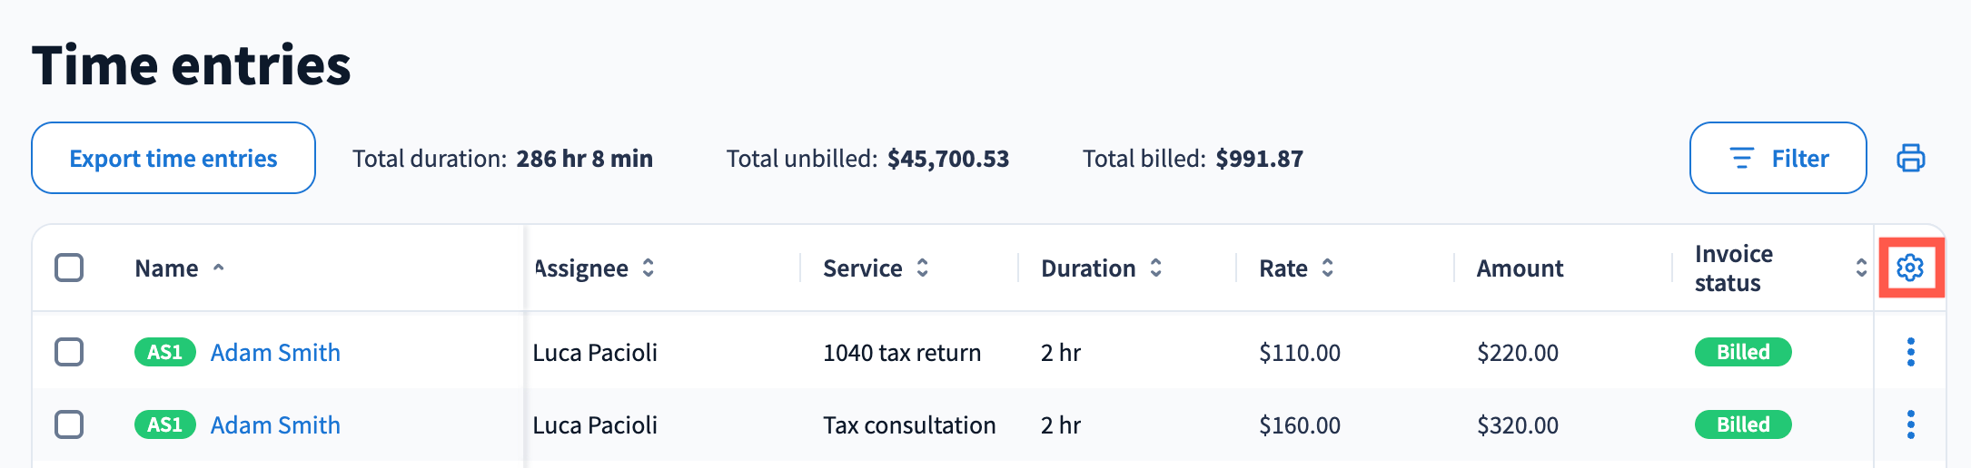Sort entries by Assignee column
Viewport: 1971px width, 468px height.
click(x=648, y=268)
